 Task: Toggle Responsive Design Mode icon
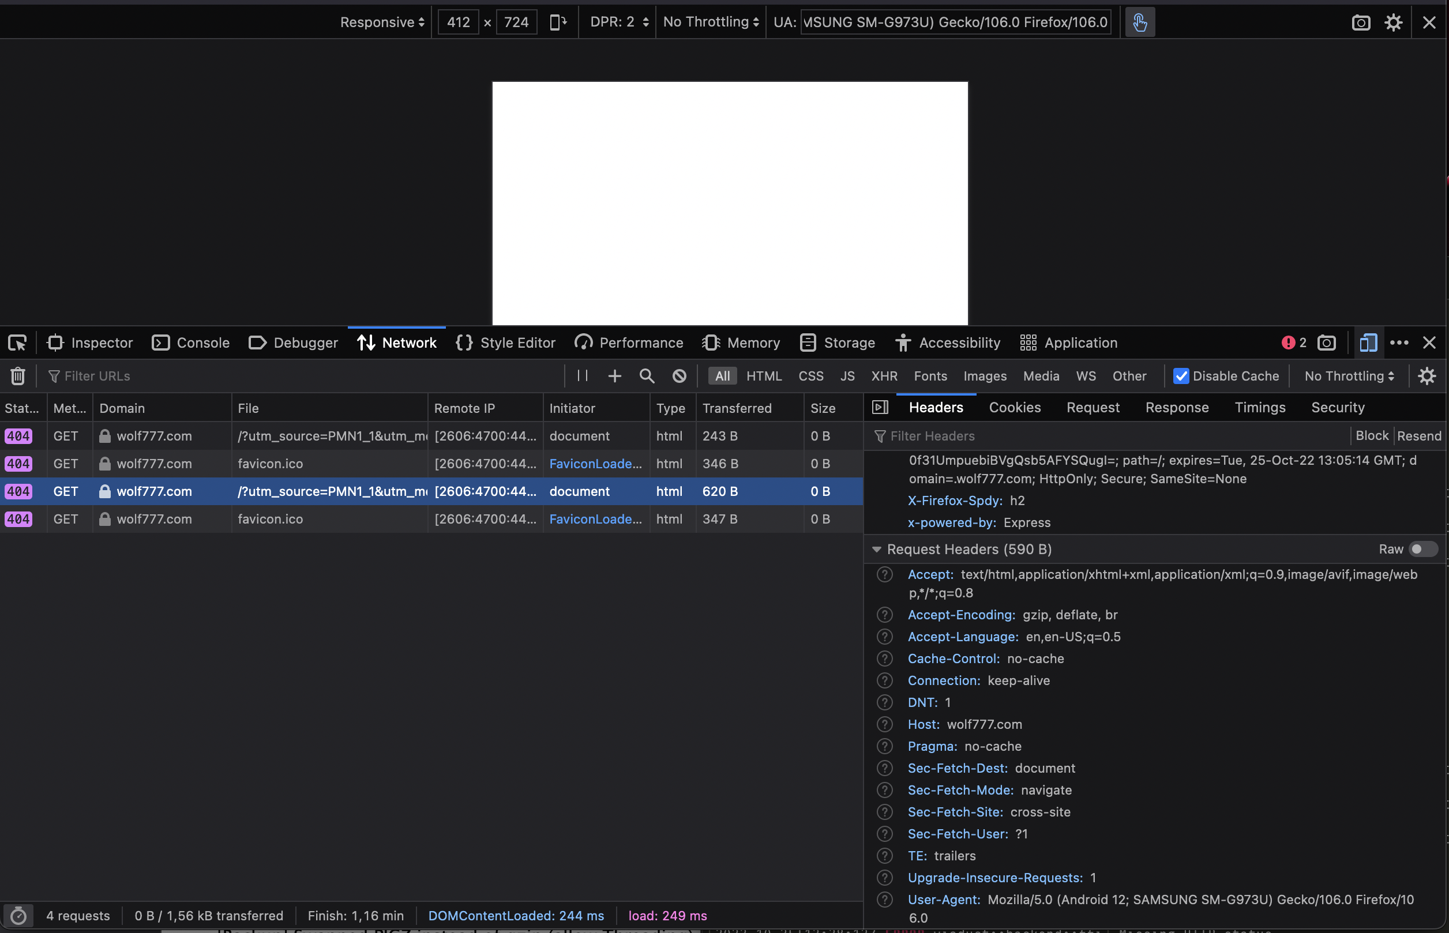(x=1368, y=343)
